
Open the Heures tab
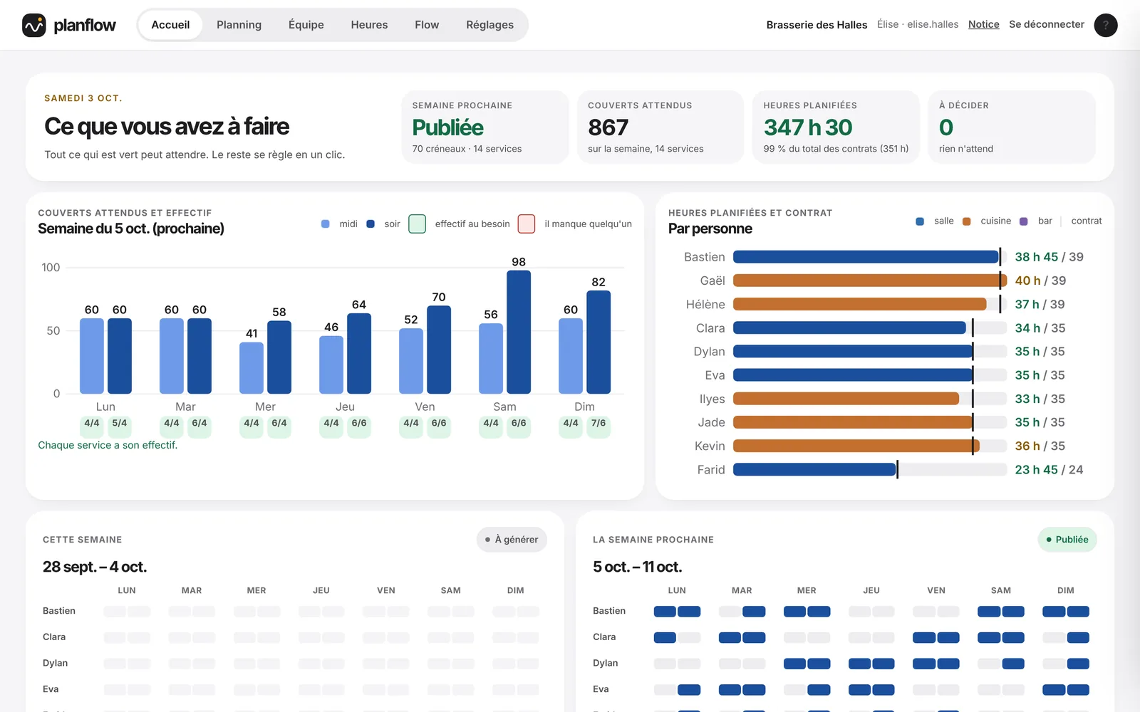[369, 25]
